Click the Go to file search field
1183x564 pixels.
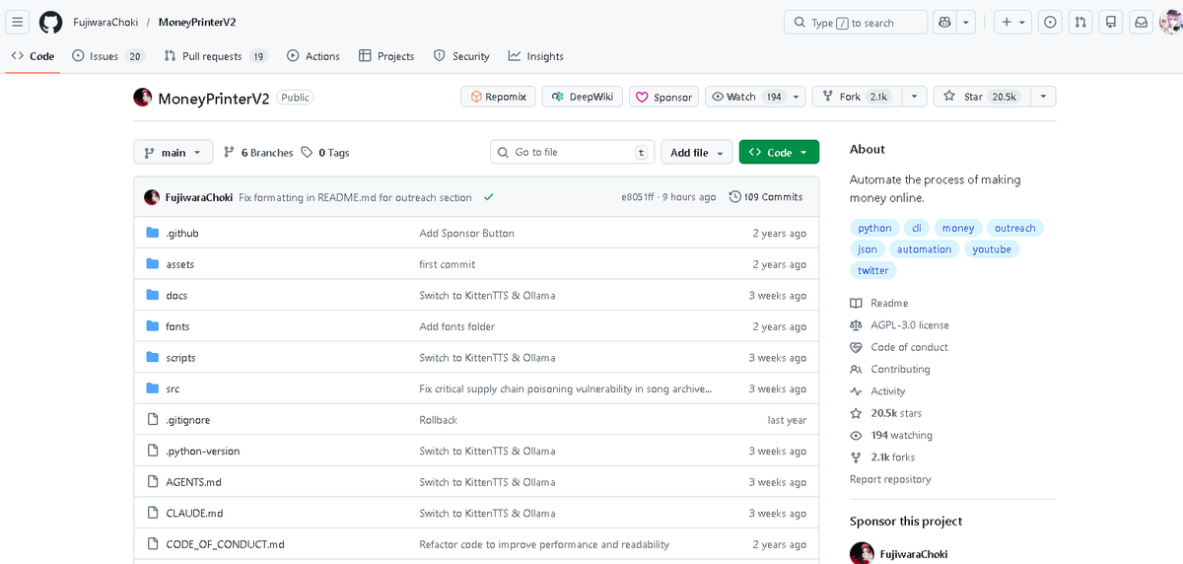573,153
